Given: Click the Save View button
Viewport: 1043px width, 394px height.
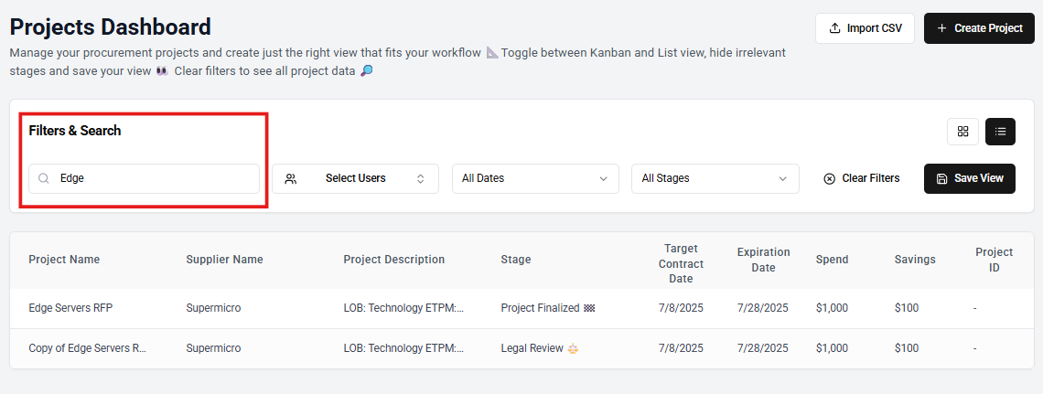Looking at the screenshot, I should coord(970,179).
